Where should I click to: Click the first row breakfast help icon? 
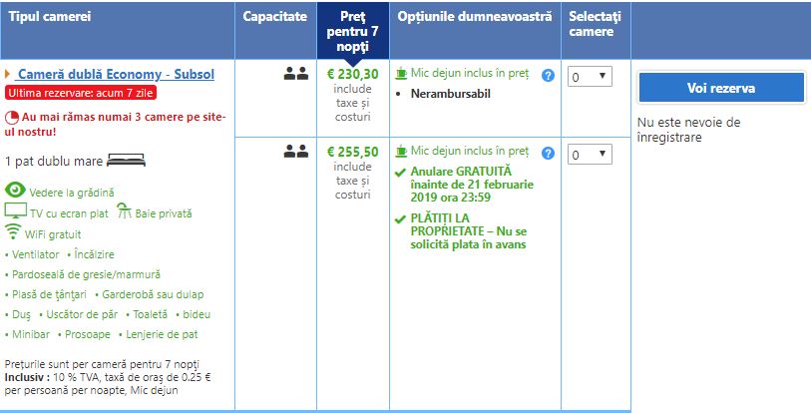(x=548, y=75)
